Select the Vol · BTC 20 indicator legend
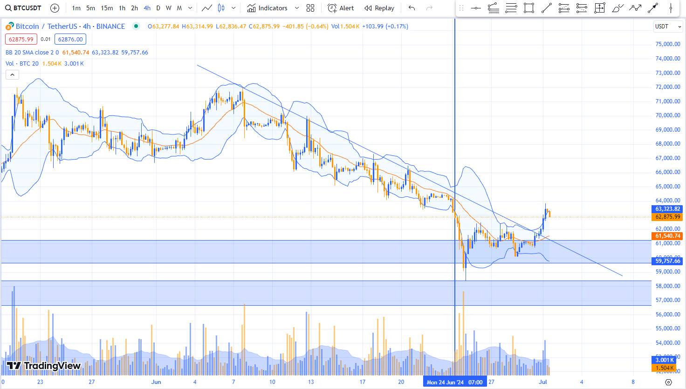 [x=22, y=64]
